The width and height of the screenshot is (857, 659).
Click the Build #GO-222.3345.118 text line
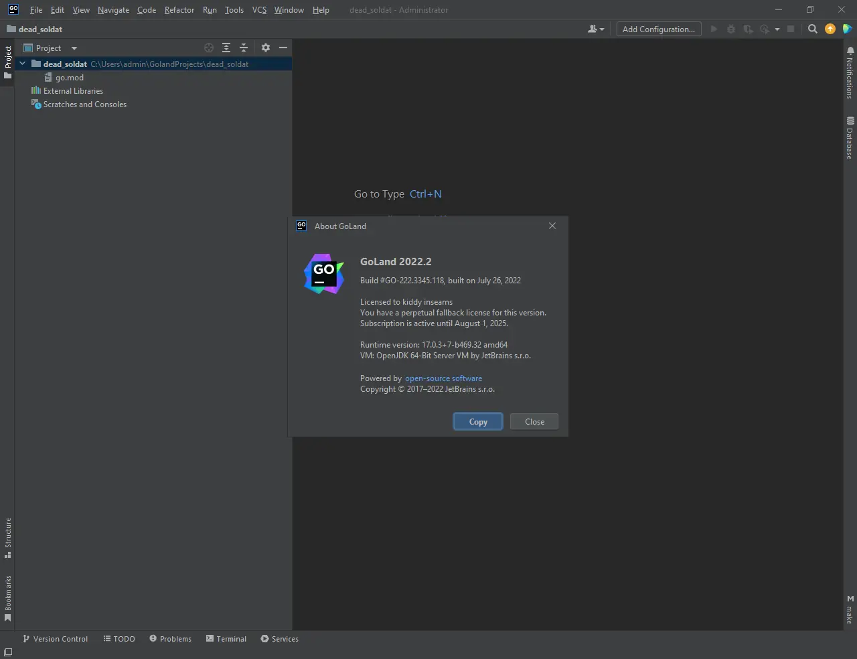pos(441,281)
